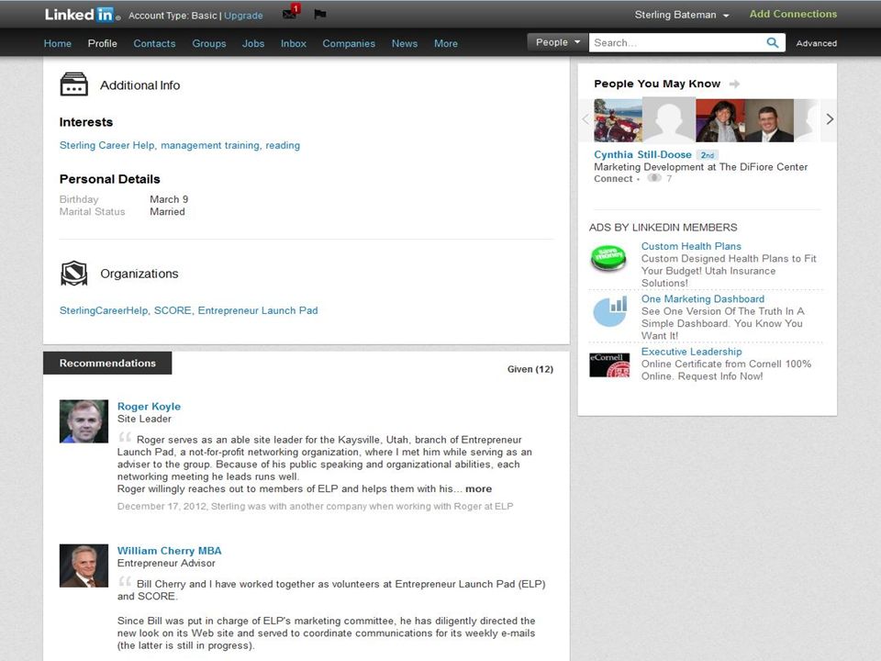Click the 2nd degree connection badge

coord(707,154)
